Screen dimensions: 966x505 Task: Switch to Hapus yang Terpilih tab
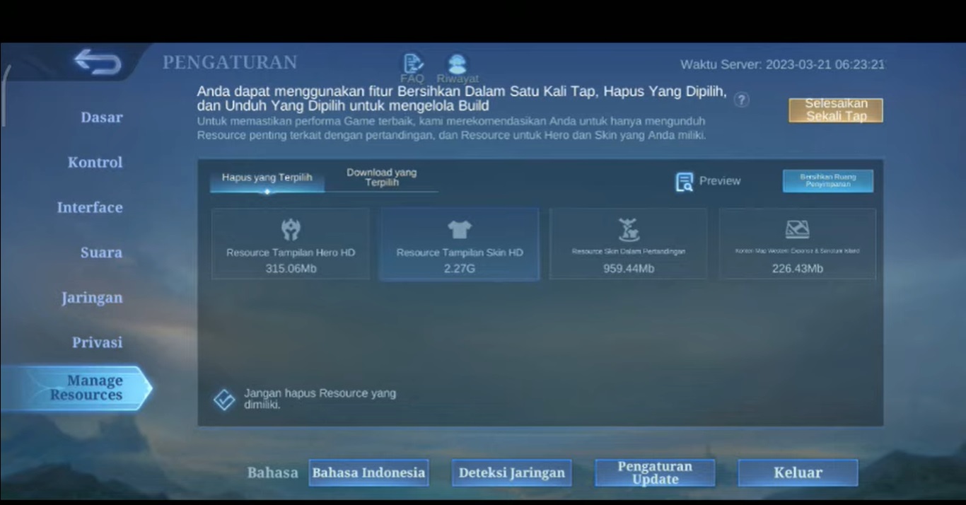tap(267, 178)
